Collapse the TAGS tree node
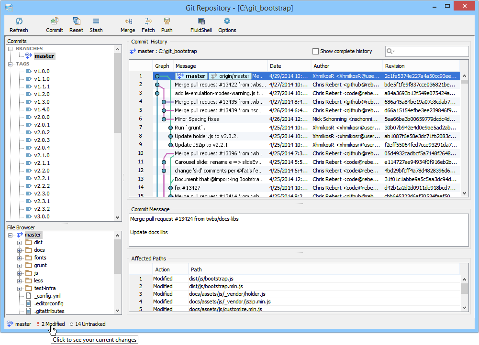 click(x=11, y=64)
